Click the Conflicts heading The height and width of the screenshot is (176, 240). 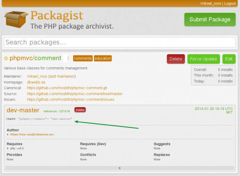pyautogui.click(x=88, y=155)
